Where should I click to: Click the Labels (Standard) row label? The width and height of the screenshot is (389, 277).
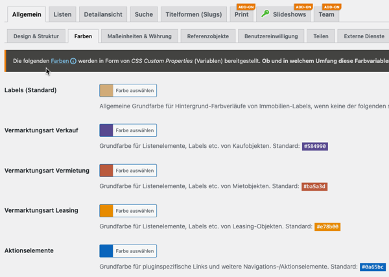(30, 90)
